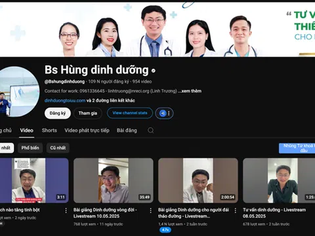Click the '109 N người đăng ký' text

click(108, 82)
